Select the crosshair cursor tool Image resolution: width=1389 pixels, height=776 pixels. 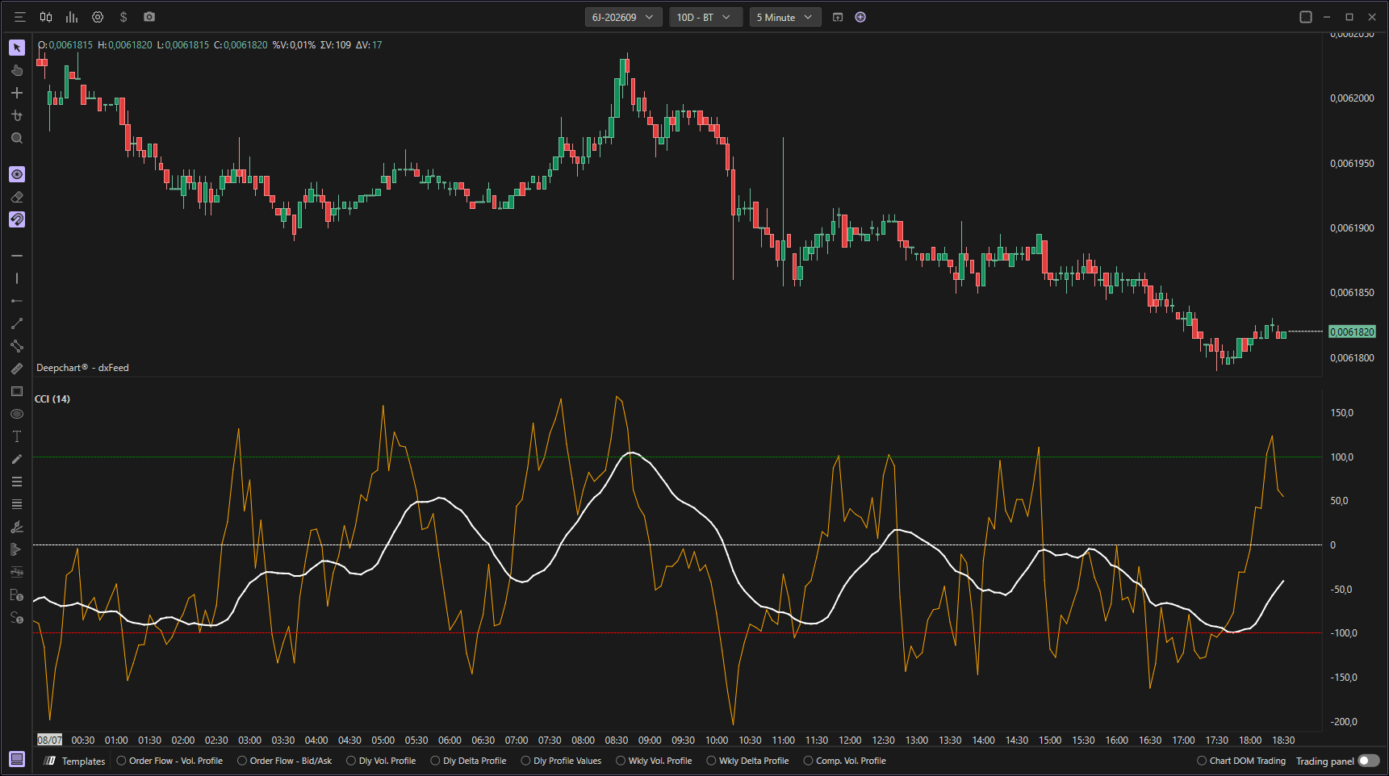pos(17,93)
